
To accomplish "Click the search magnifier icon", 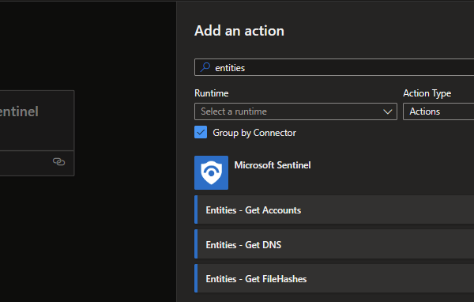I will [205, 67].
